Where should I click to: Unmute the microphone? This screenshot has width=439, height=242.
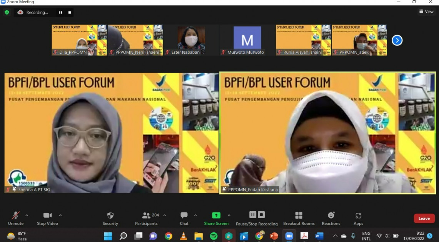(16, 215)
